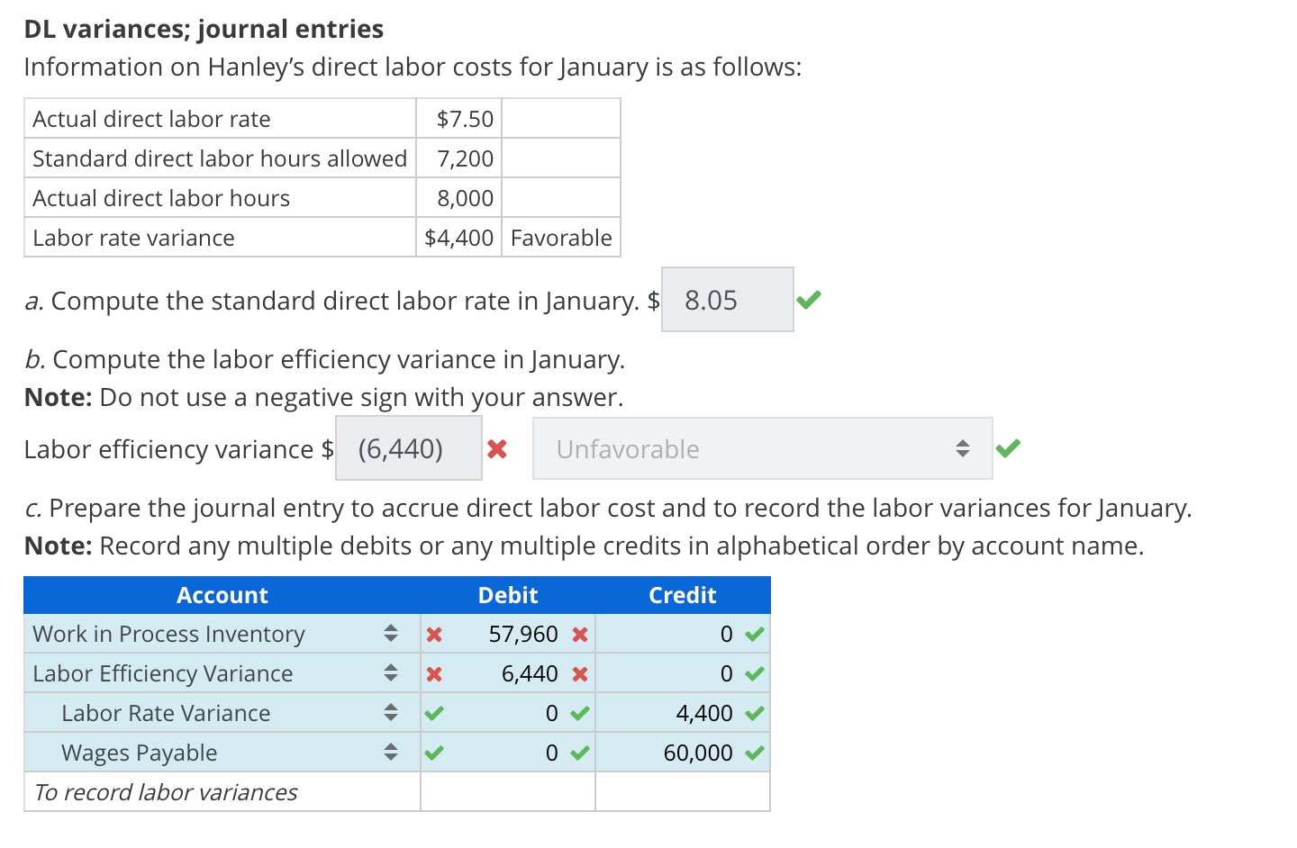This screenshot has height=848, width=1297.
Task: Open the Labor Rate Variance account selector
Action: (391, 712)
